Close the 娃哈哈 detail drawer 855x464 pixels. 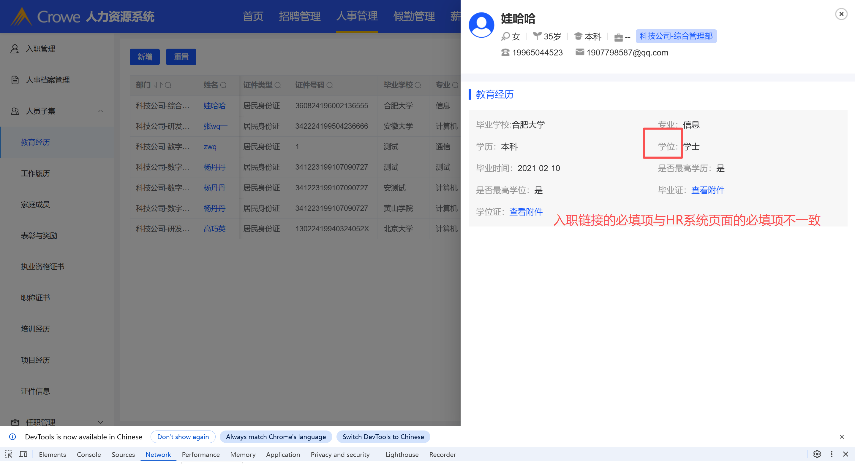click(841, 14)
